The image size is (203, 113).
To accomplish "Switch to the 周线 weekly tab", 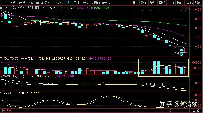I will pyautogui.click(x=77, y=3).
